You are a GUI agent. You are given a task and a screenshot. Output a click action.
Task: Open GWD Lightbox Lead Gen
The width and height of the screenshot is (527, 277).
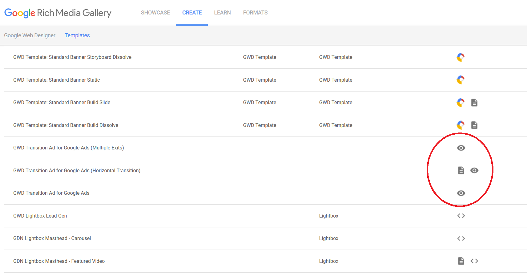(40, 216)
